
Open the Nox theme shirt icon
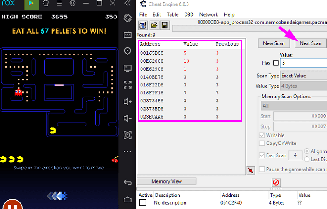point(46,4)
